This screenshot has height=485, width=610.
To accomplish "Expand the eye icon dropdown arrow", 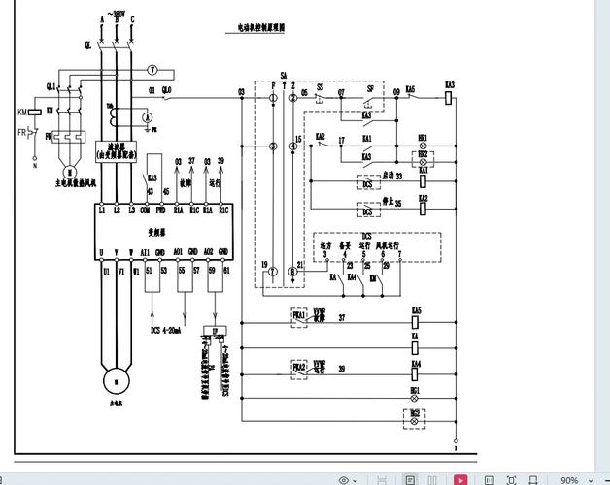I will pos(355,479).
